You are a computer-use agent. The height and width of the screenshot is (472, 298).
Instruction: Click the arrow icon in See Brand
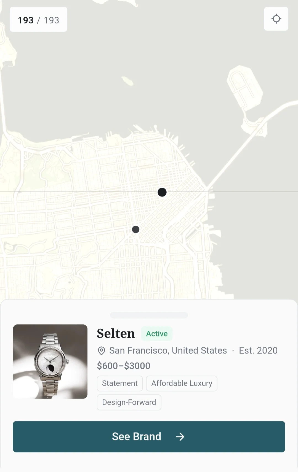point(180,437)
